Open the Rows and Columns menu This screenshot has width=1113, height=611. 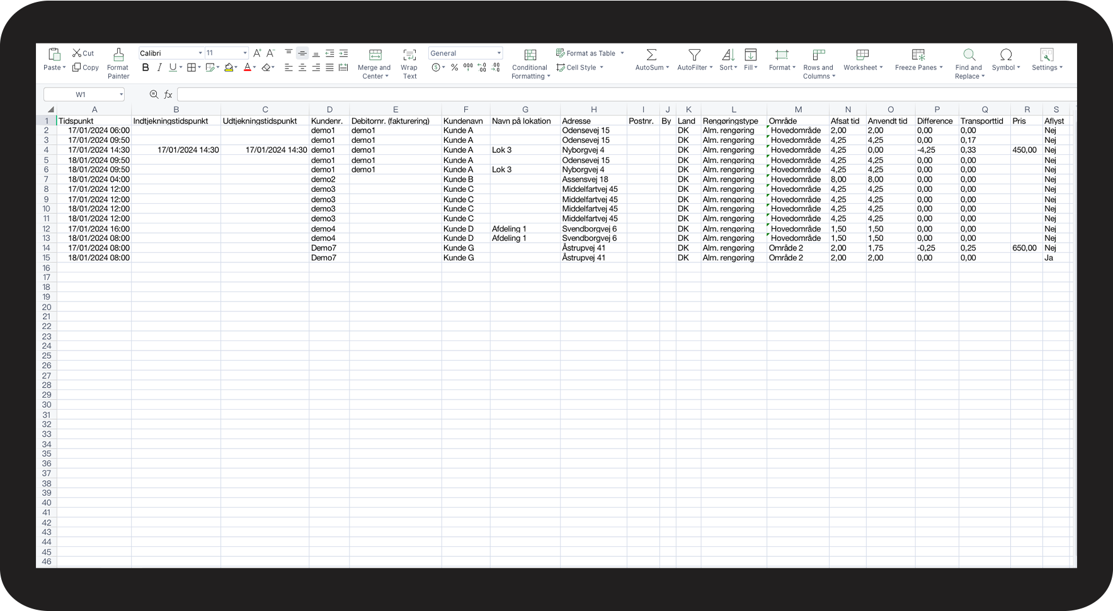point(818,55)
